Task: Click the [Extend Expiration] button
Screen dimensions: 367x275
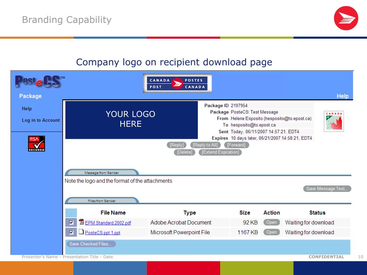Action: (x=220, y=152)
